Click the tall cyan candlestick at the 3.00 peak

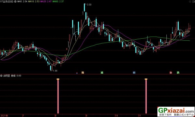coord(84,7)
